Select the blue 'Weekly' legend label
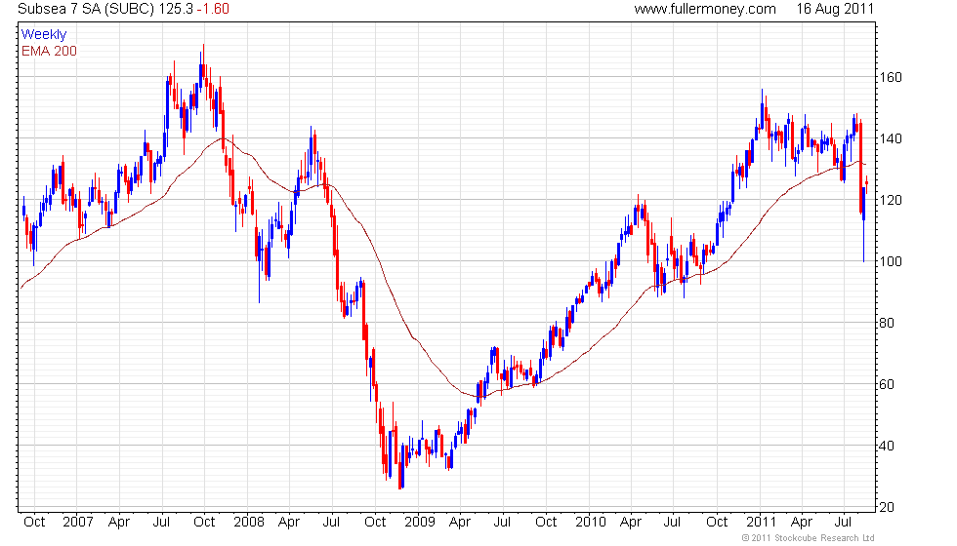This screenshot has height=546, width=957. (44, 35)
